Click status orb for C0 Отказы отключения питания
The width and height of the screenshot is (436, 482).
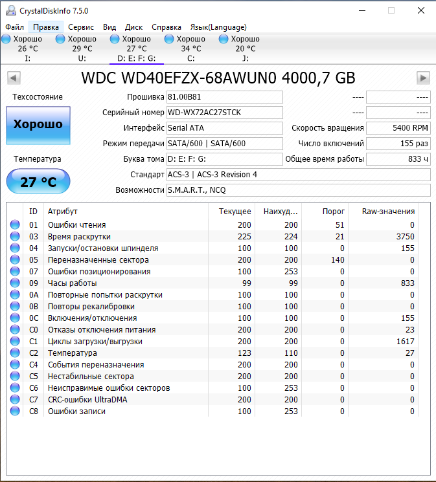pyautogui.click(x=15, y=329)
